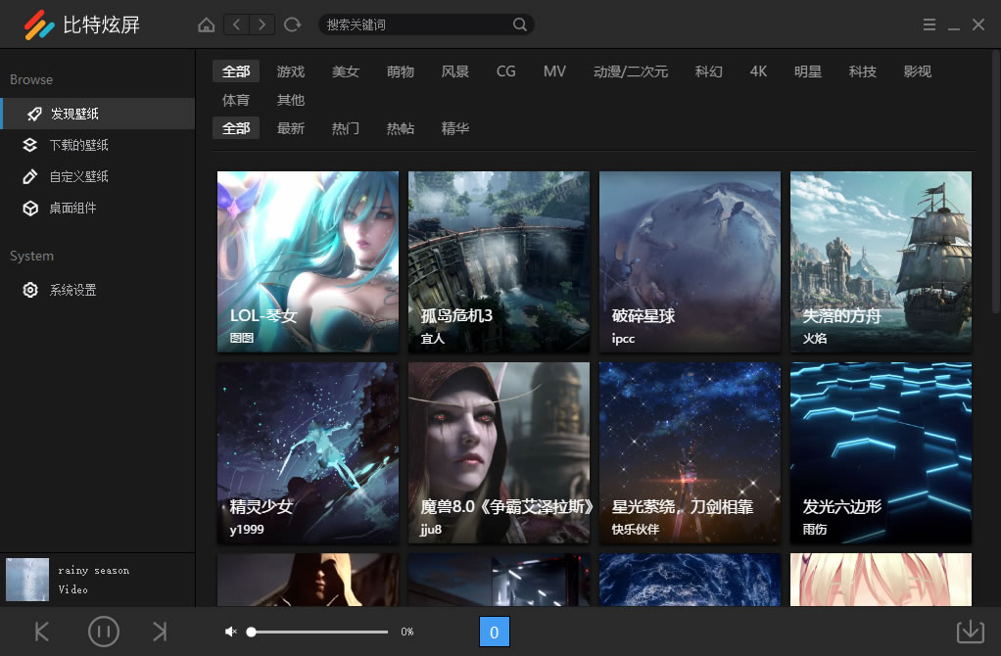Click the blue 0 counter button
Image resolution: width=1001 pixels, height=656 pixels.
494,632
